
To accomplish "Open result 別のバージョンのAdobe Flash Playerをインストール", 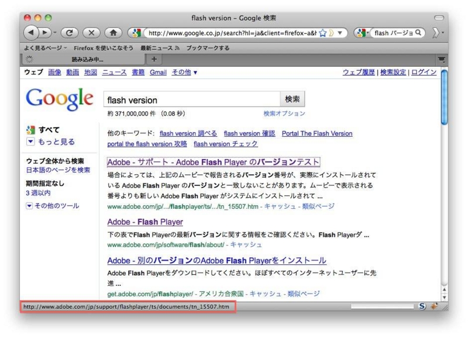I will [x=216, y=260].
